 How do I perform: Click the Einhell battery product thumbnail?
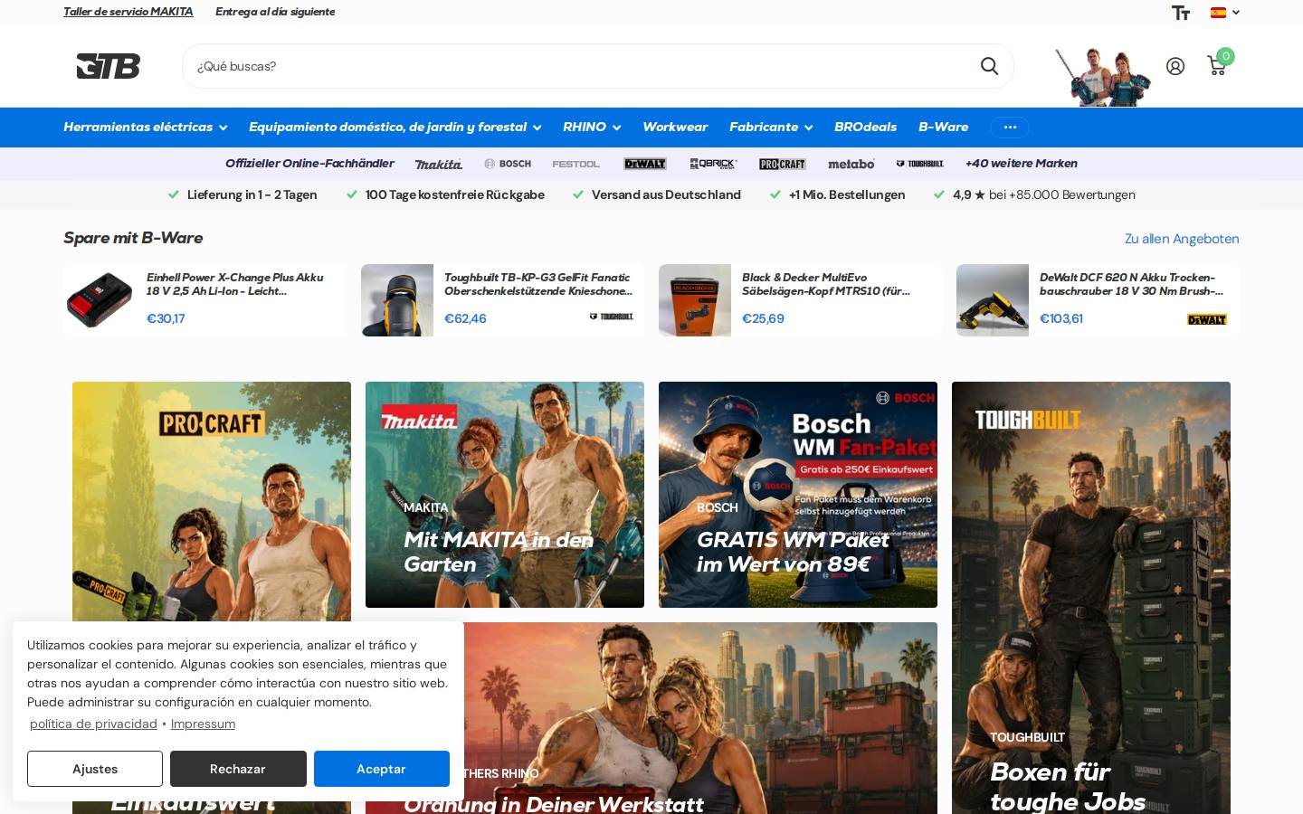(100, 300)
